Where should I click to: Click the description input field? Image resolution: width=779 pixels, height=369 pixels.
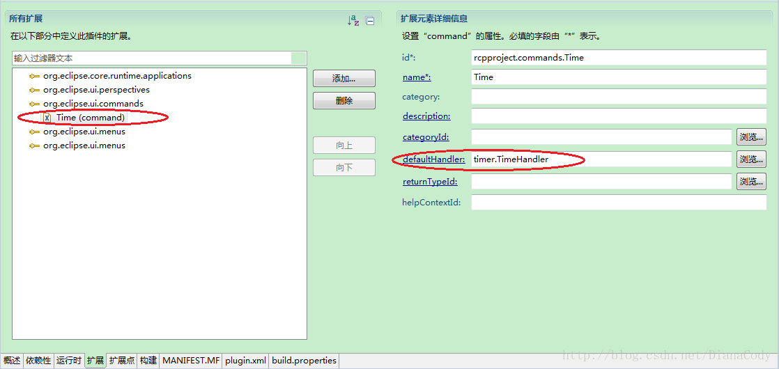point(619,116)
